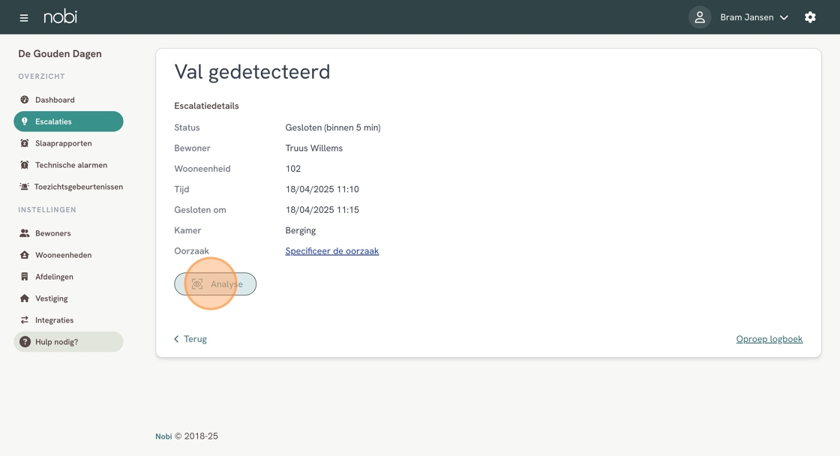Image resolution: width=840 pixels, height=456 pixels.
Task: Click the Dashboard sidebar icon
Action: [x=25, y=100]
